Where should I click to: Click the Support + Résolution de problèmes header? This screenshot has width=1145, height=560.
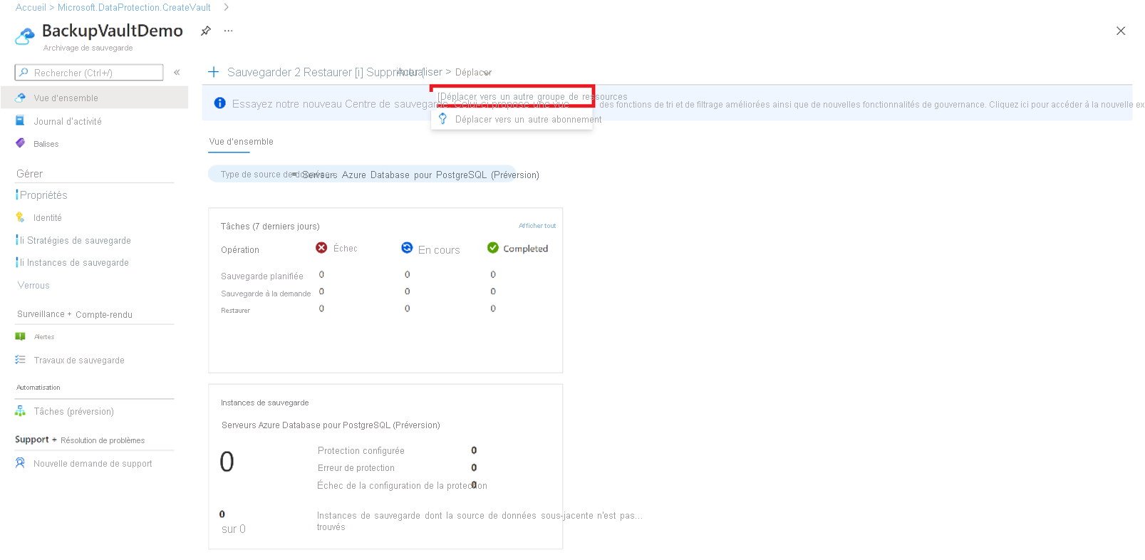coord(80,440)
